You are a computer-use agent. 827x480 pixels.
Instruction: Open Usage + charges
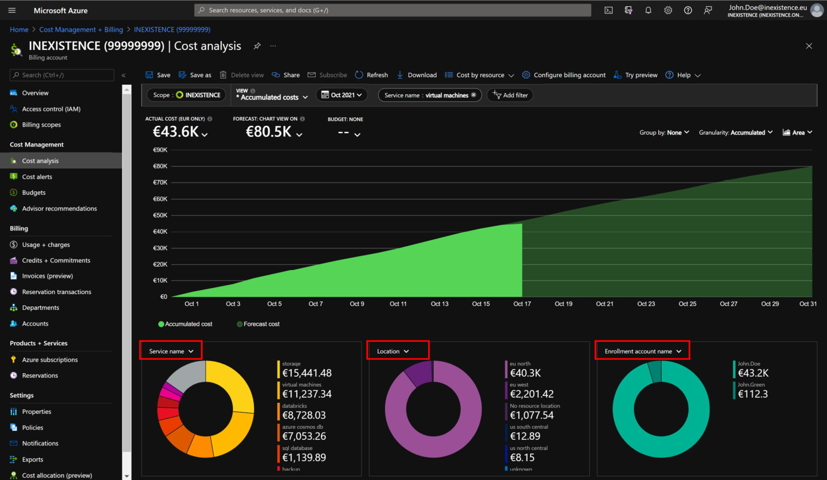point(46,245)
